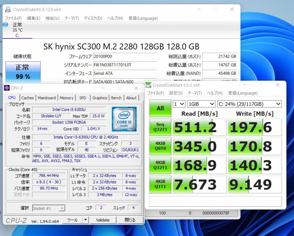Start the 4KiB Q32T1 benchmark

[160, 165]
